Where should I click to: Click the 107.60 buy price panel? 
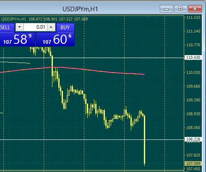click(55, 39)
